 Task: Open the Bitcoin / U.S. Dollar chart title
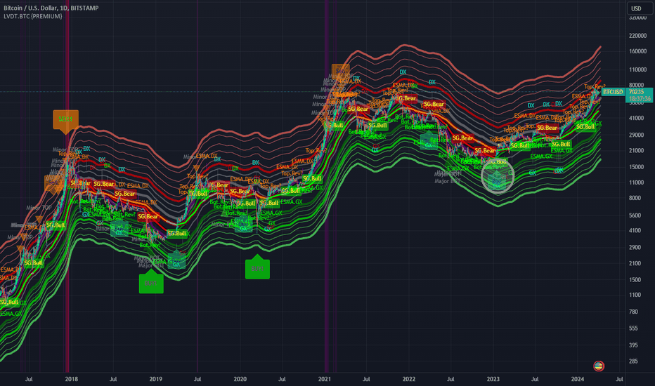[x=51, y=8]
